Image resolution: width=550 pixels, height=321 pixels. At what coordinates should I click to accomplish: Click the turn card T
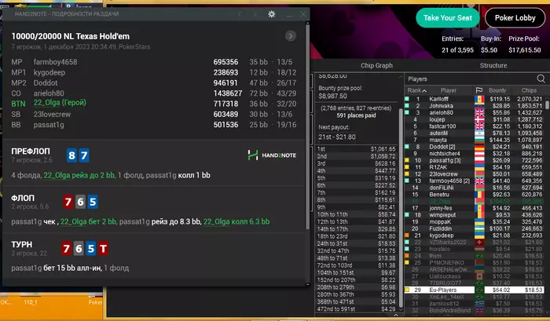tap(103, 249)
